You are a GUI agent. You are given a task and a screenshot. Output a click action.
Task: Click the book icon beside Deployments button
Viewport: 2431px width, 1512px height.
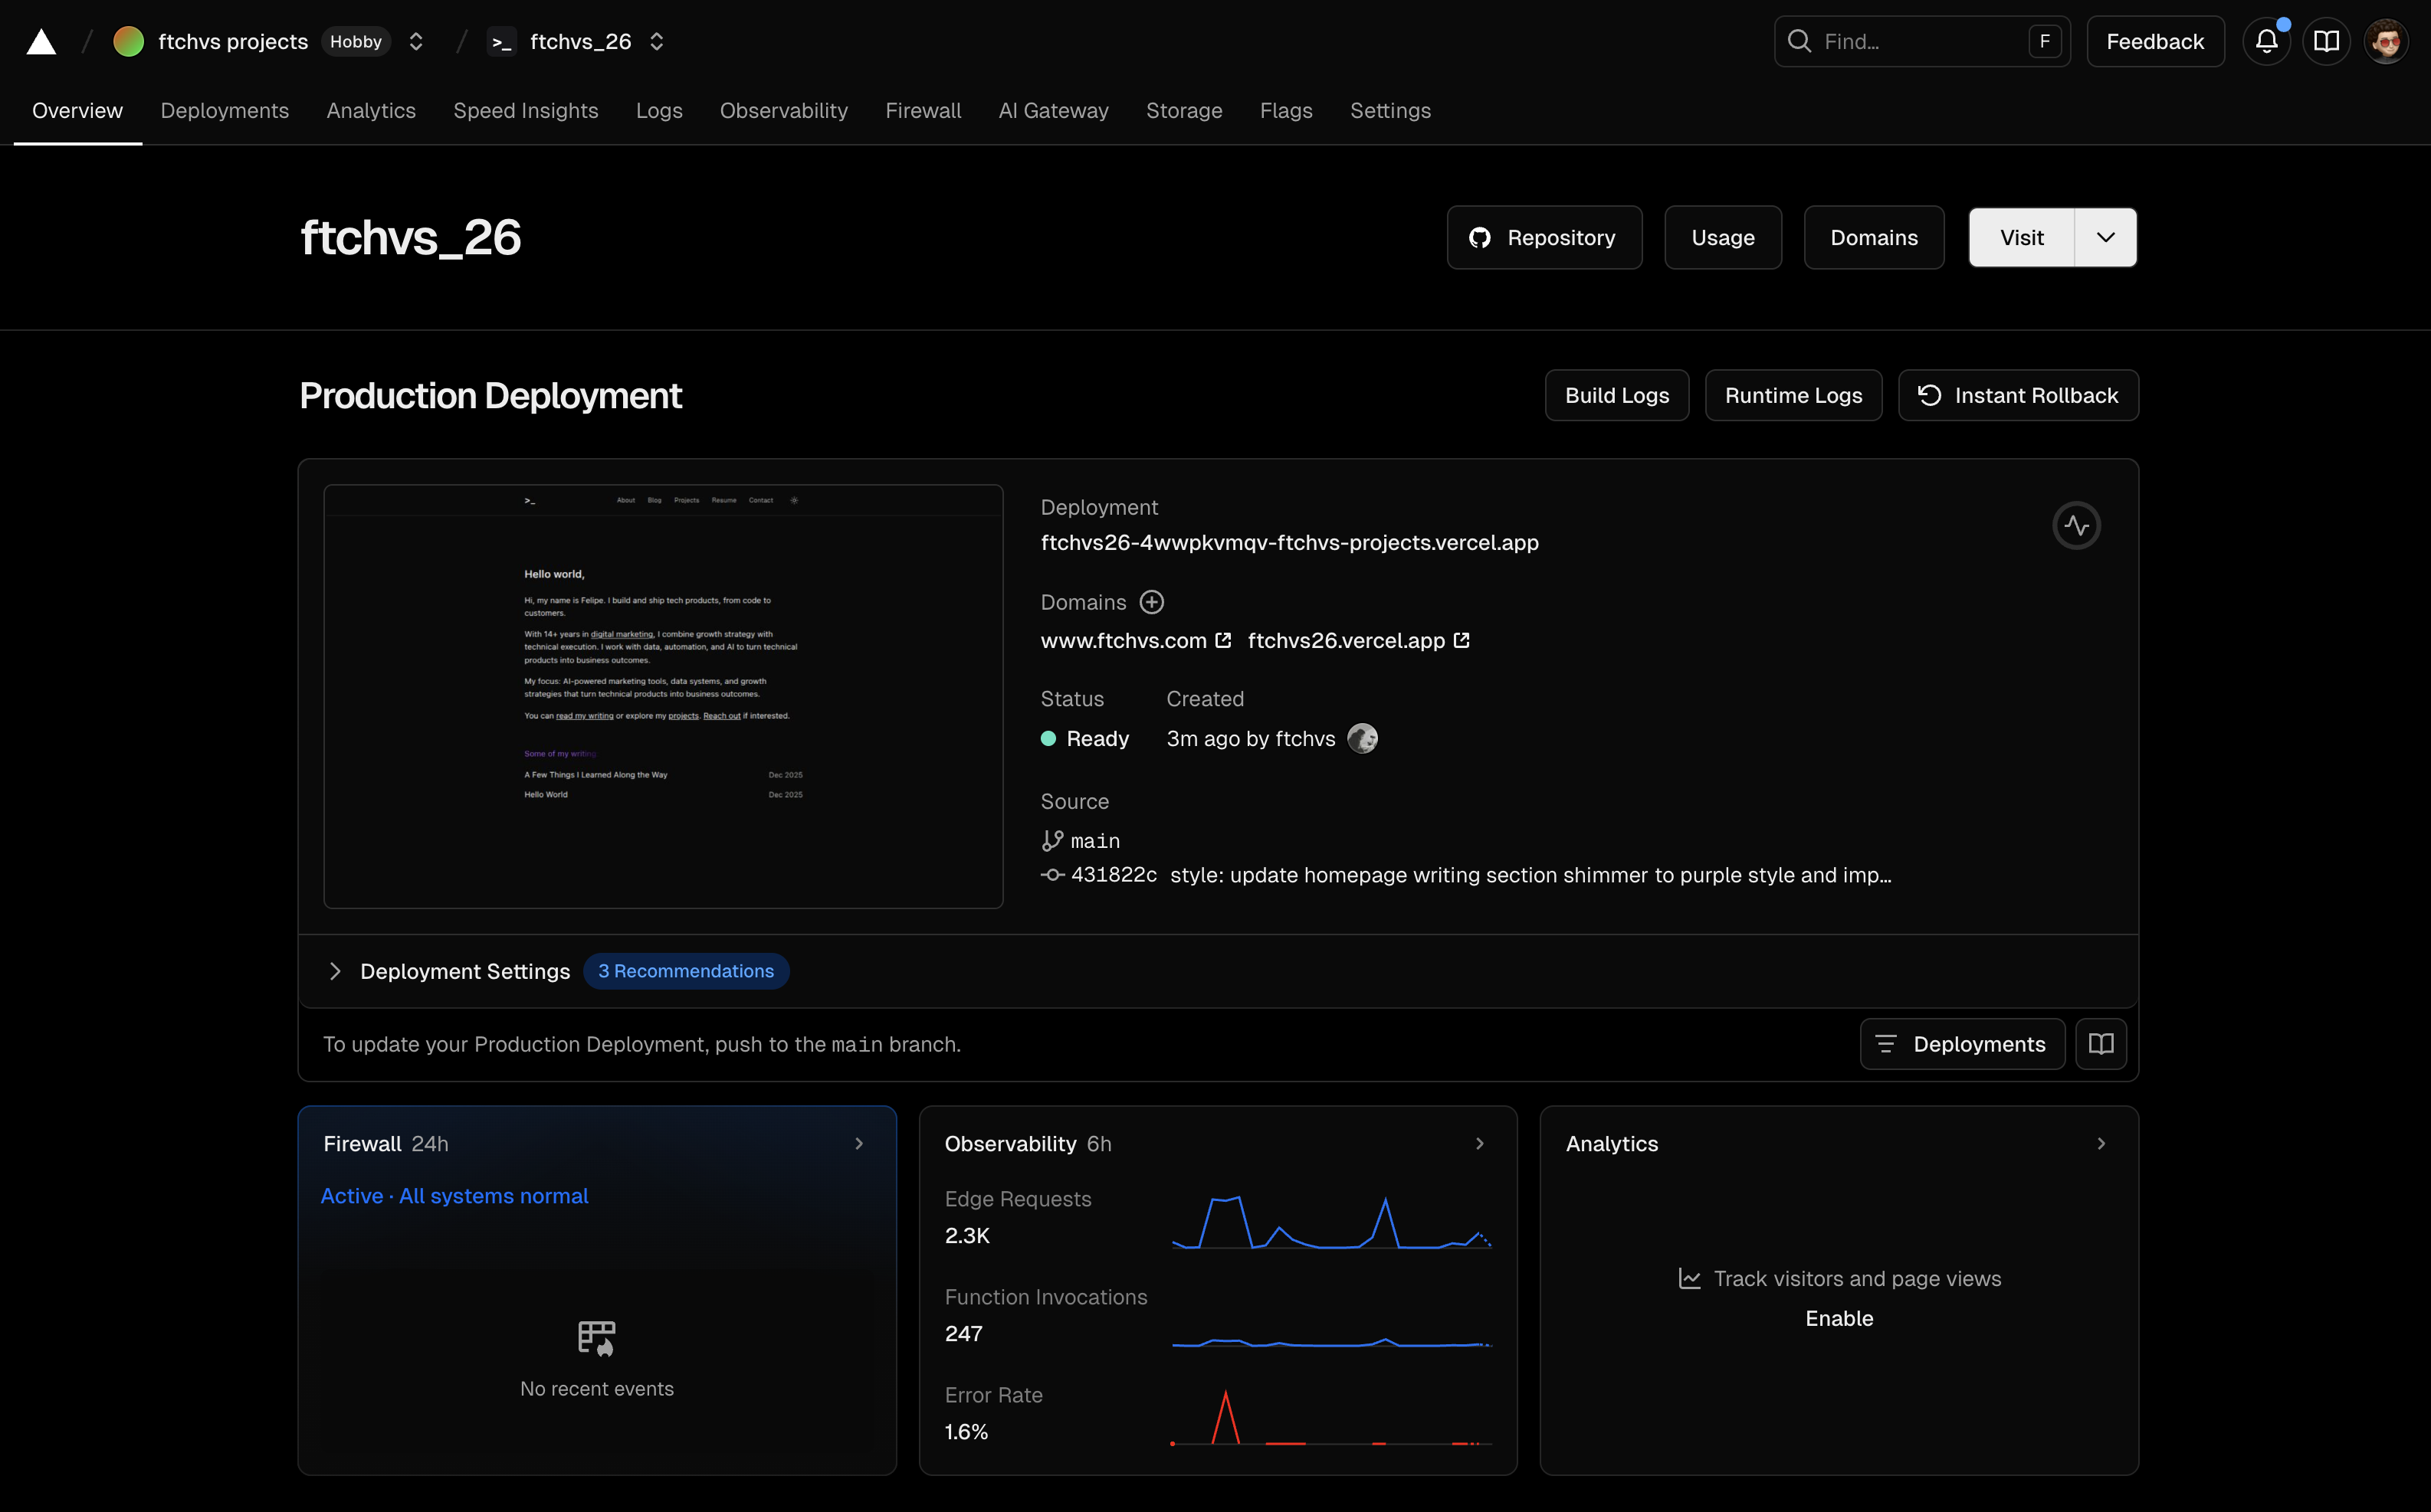pos(2101,1044)
